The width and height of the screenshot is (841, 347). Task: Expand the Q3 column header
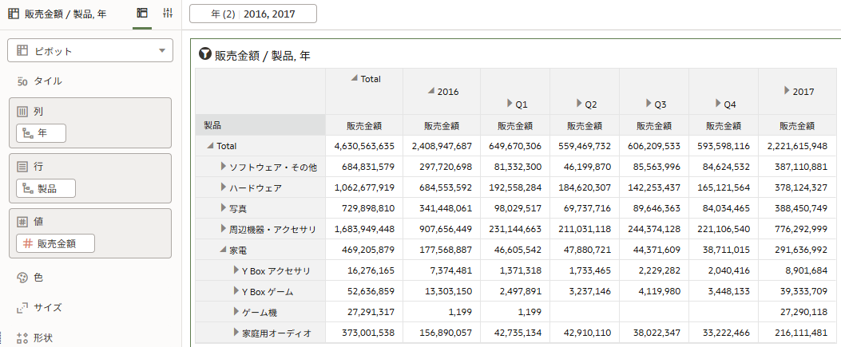649,102
